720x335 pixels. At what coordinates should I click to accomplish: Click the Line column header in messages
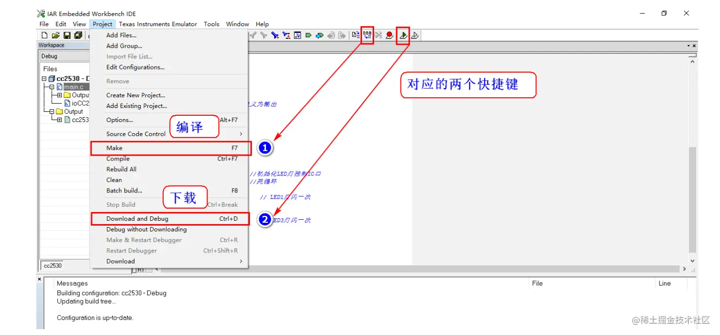point(664,283)
